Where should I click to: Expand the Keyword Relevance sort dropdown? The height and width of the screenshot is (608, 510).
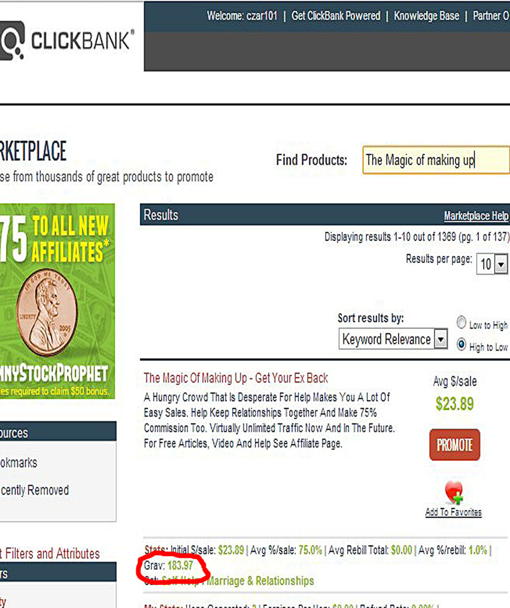[x=393, y=339]
